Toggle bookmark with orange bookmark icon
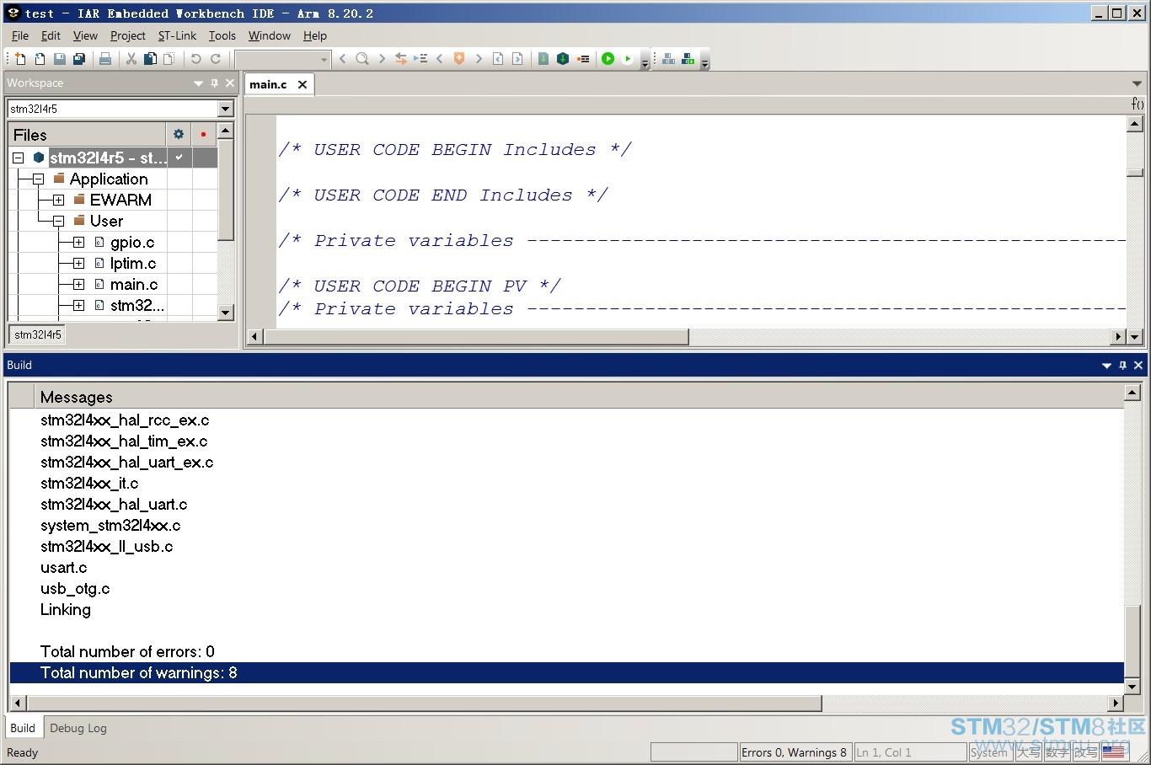Viewport: 1151px width, 765px height. (459, 59)
